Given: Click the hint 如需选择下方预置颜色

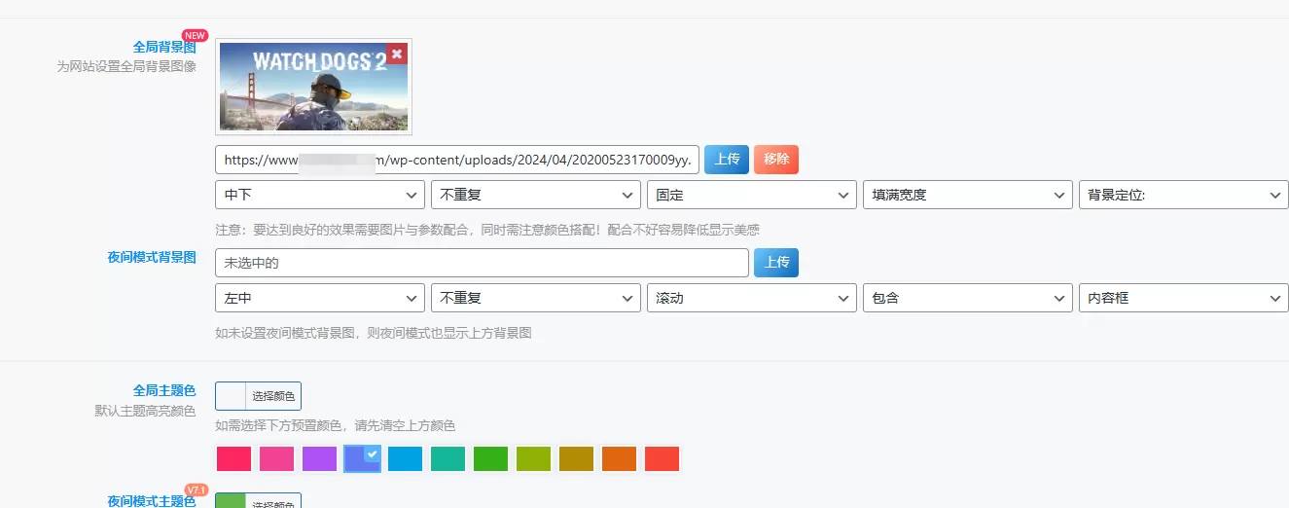Looking at the screenshot, I should (335, 426).
